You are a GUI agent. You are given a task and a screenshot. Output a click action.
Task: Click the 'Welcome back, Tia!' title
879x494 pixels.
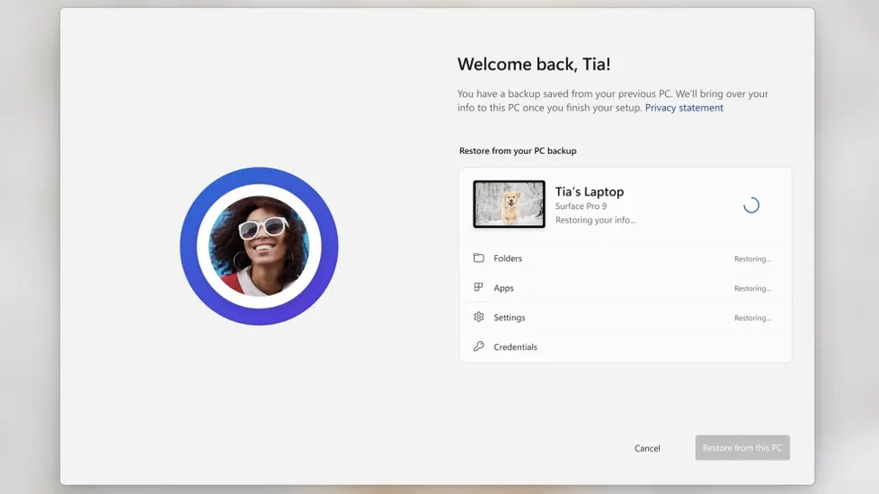(x=534, y=63)
